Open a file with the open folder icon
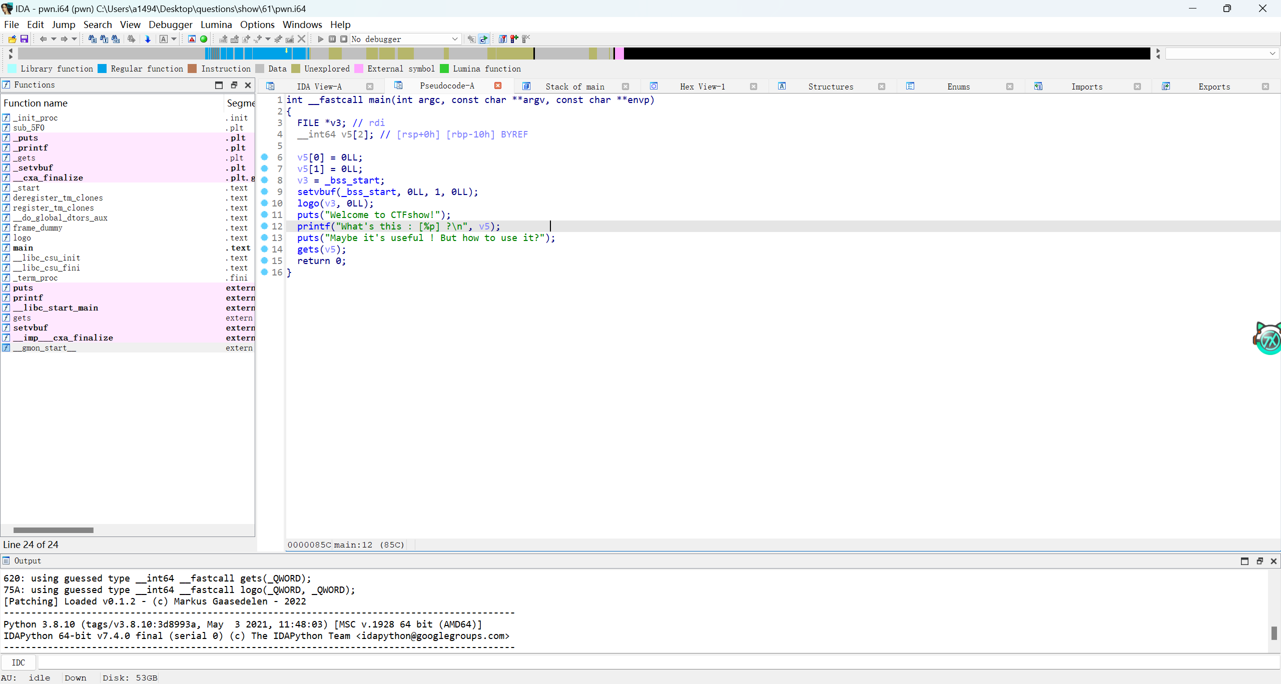 pos(12,38)
